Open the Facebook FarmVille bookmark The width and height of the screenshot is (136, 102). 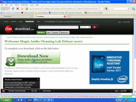57,13
